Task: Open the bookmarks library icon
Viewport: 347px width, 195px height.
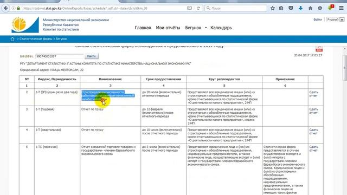Action: coord(281,8)
